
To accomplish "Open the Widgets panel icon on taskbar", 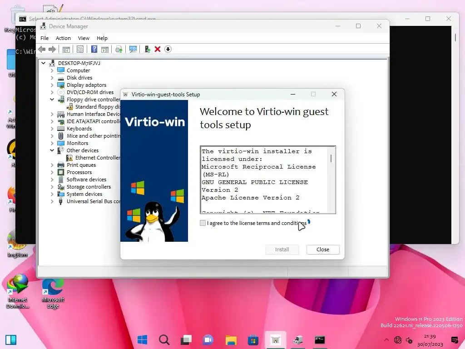I will point(11,340).
